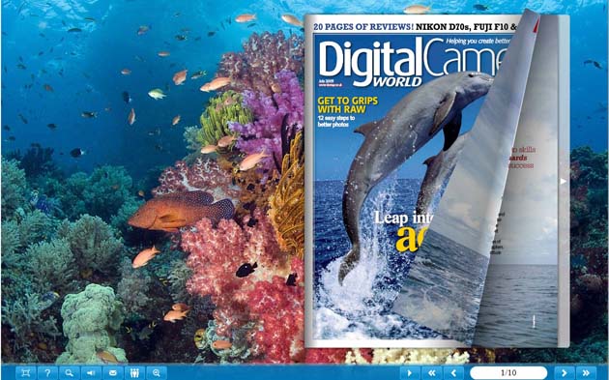Viewport: 609px width, 380px height.
Task: Open the social share people icon
Action: tap(134, 372)
